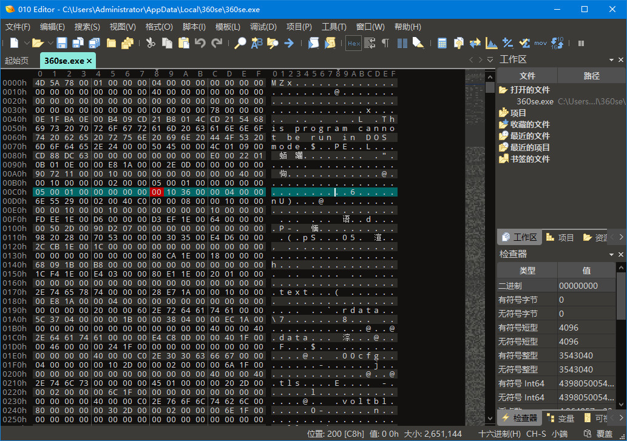
Task: Open the 工具(T) menu
Action: [x=334, y=27]
